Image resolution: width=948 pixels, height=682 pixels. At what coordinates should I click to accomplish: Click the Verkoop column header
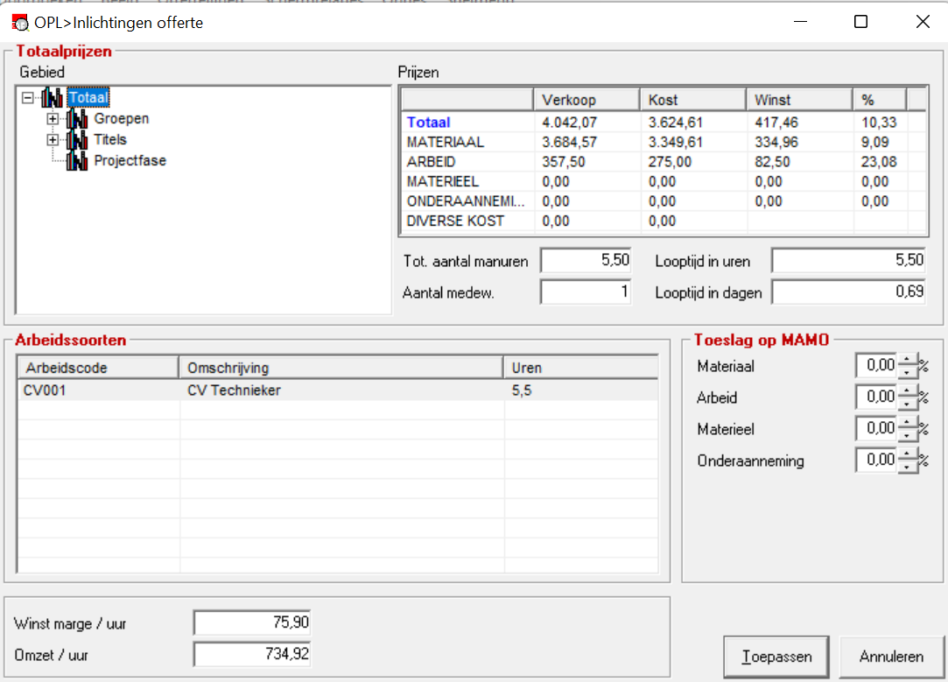(x=586, y=99)
